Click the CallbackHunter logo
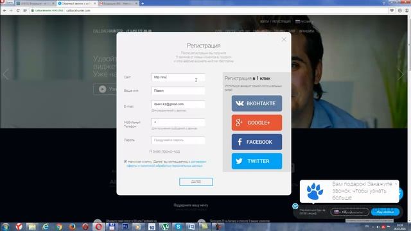The image size is (411, 231). 108,31
